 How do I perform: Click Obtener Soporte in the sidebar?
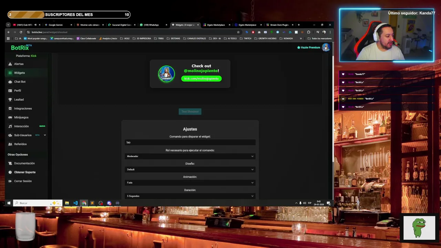tap(25, 172)
